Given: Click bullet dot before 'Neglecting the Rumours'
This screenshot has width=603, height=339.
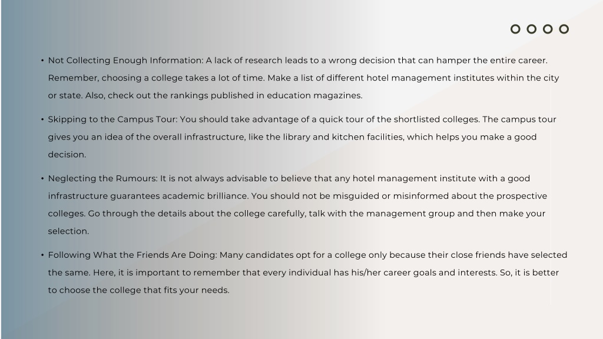Looking at the screenshot, I should pos(42,179).
